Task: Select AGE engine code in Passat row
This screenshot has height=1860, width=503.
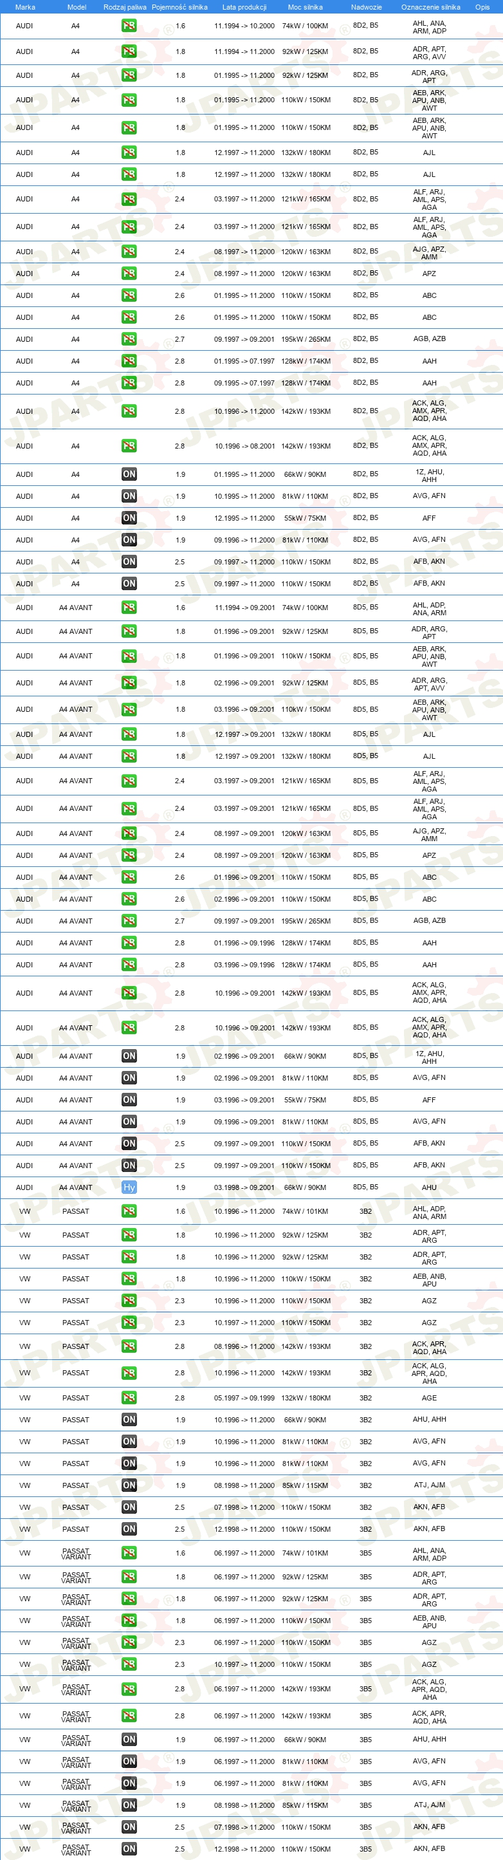Action: (430, 1398)
